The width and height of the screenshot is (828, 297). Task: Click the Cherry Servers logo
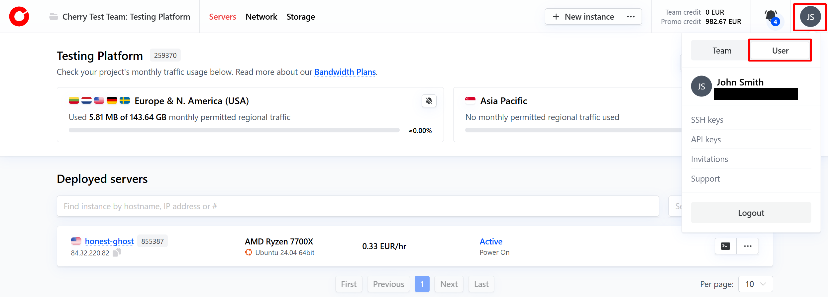19,17
